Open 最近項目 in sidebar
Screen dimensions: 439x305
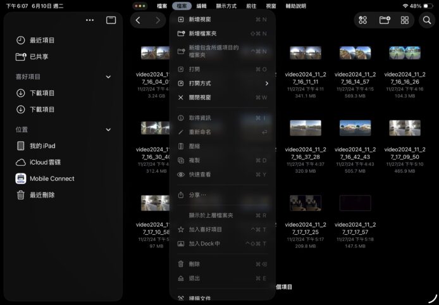[x=42, y=40]
